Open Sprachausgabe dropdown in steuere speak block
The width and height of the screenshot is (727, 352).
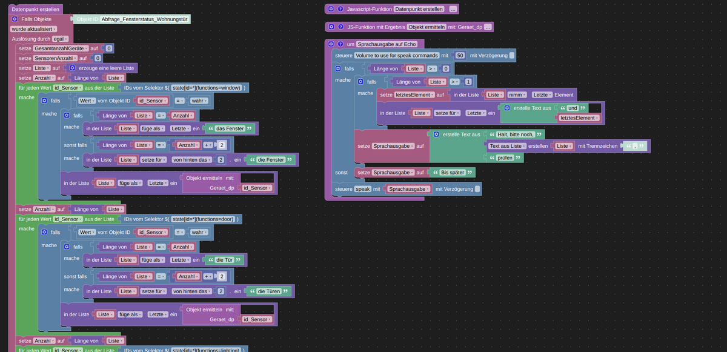pyautogui.click(x=409, y=190)
